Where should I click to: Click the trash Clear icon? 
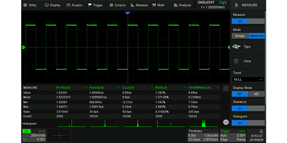coord(236,61)
